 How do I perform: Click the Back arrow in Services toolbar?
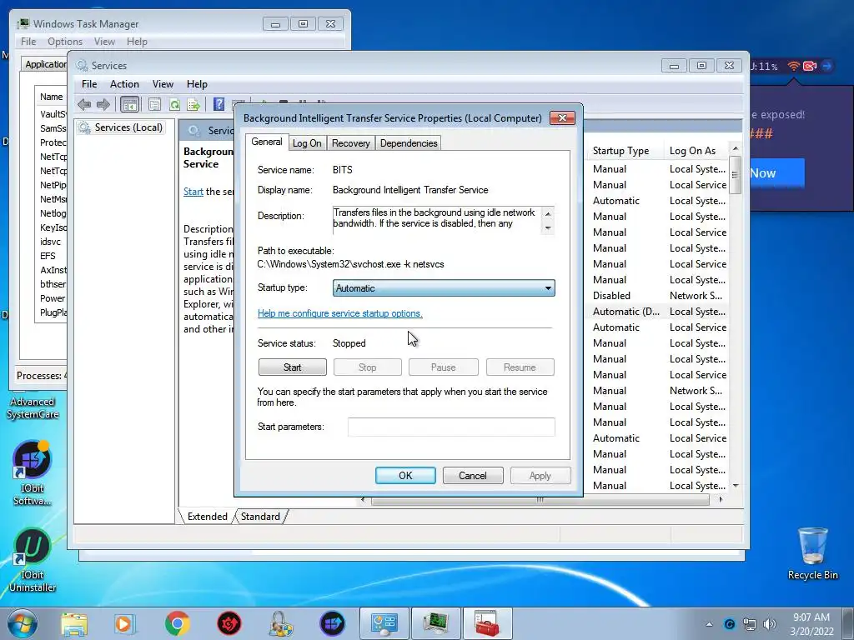84,104
